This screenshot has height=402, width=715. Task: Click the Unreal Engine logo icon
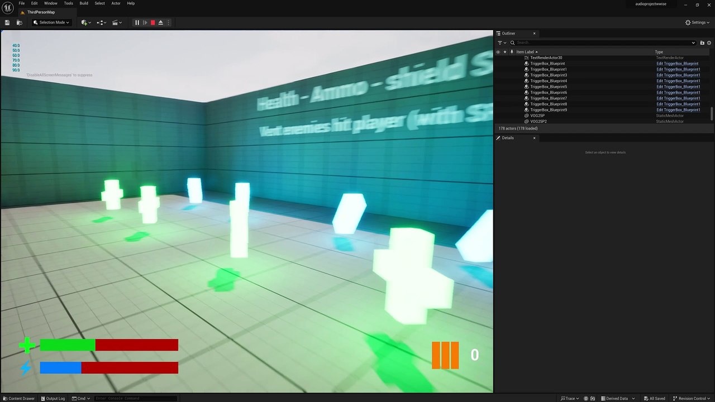[x=8, y=8]
